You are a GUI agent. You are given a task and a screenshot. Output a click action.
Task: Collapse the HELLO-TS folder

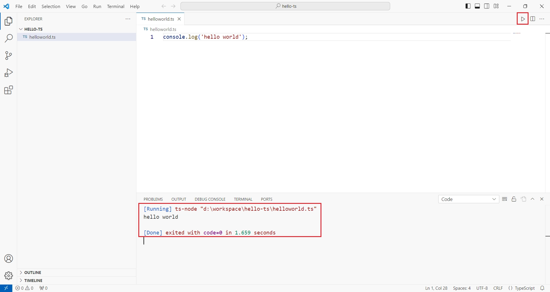point(33,29)
